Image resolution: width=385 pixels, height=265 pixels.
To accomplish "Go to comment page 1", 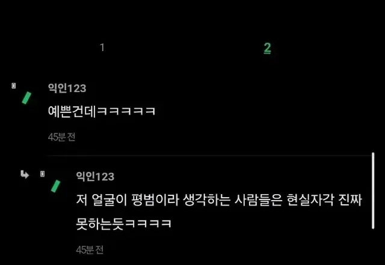I will (102, 47).
